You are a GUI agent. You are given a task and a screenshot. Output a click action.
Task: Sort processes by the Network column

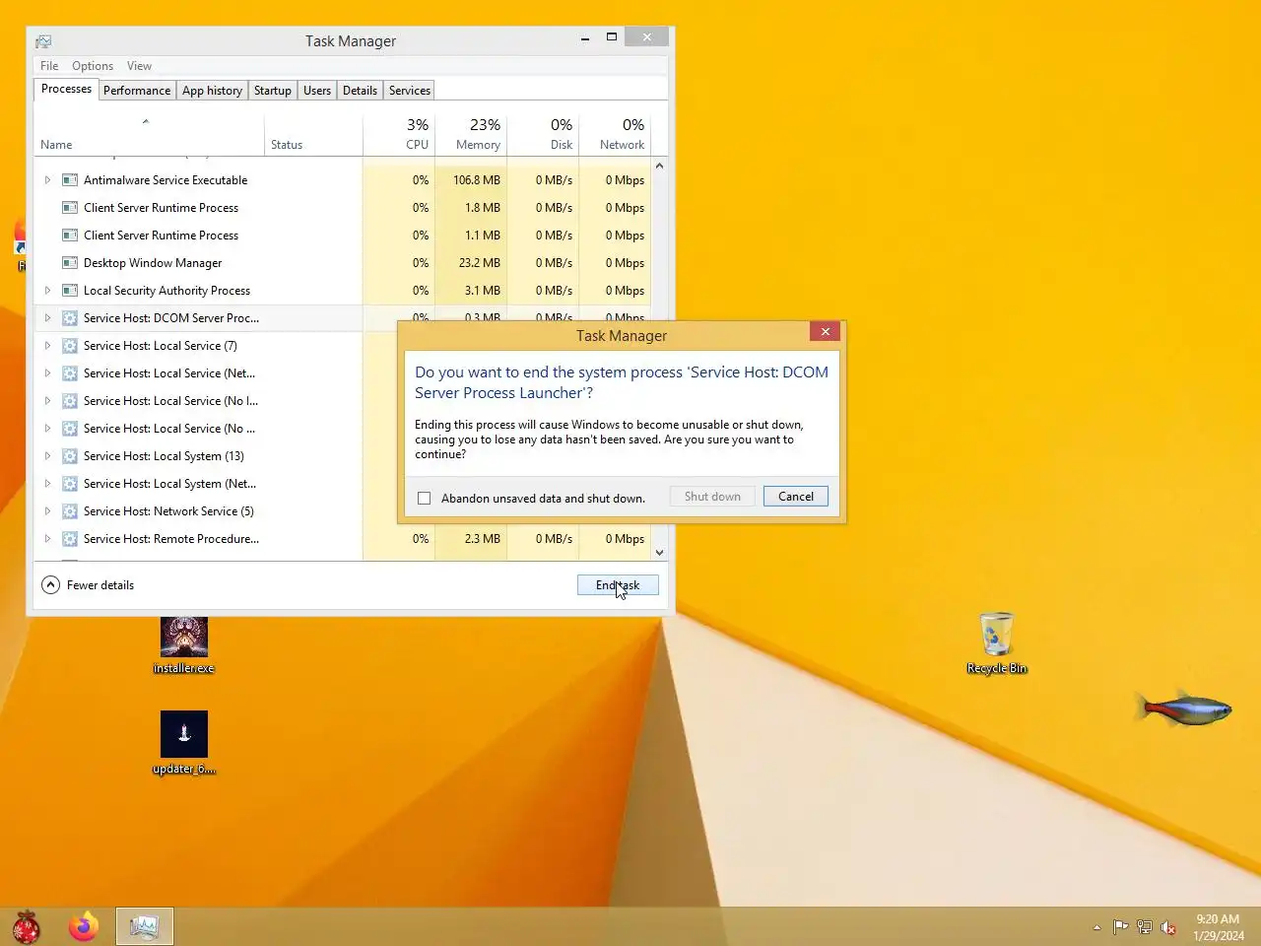[615, 134]
